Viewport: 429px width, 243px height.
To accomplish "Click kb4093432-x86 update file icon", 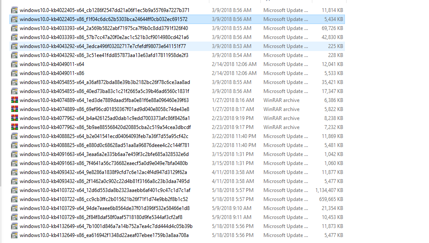I will [x=15, y=181].
